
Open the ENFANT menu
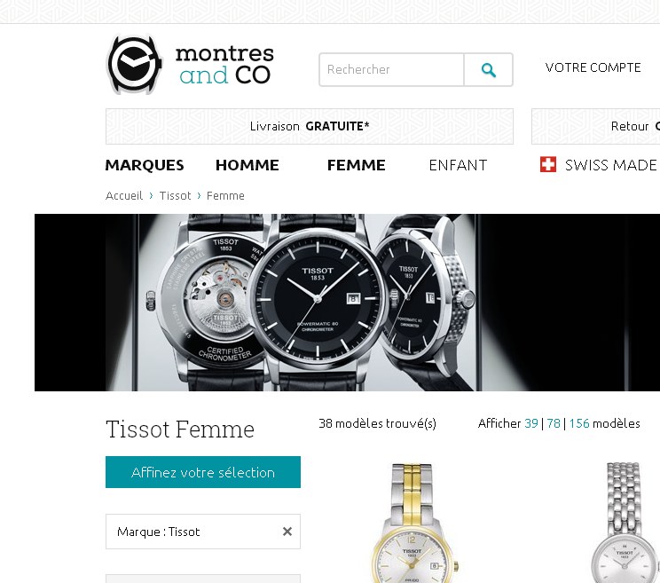[x=458, y=165]
